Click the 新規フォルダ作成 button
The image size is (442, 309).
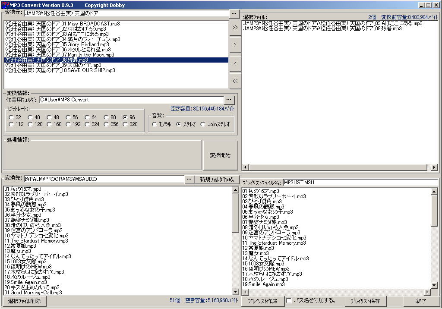[x=217, y=179]
